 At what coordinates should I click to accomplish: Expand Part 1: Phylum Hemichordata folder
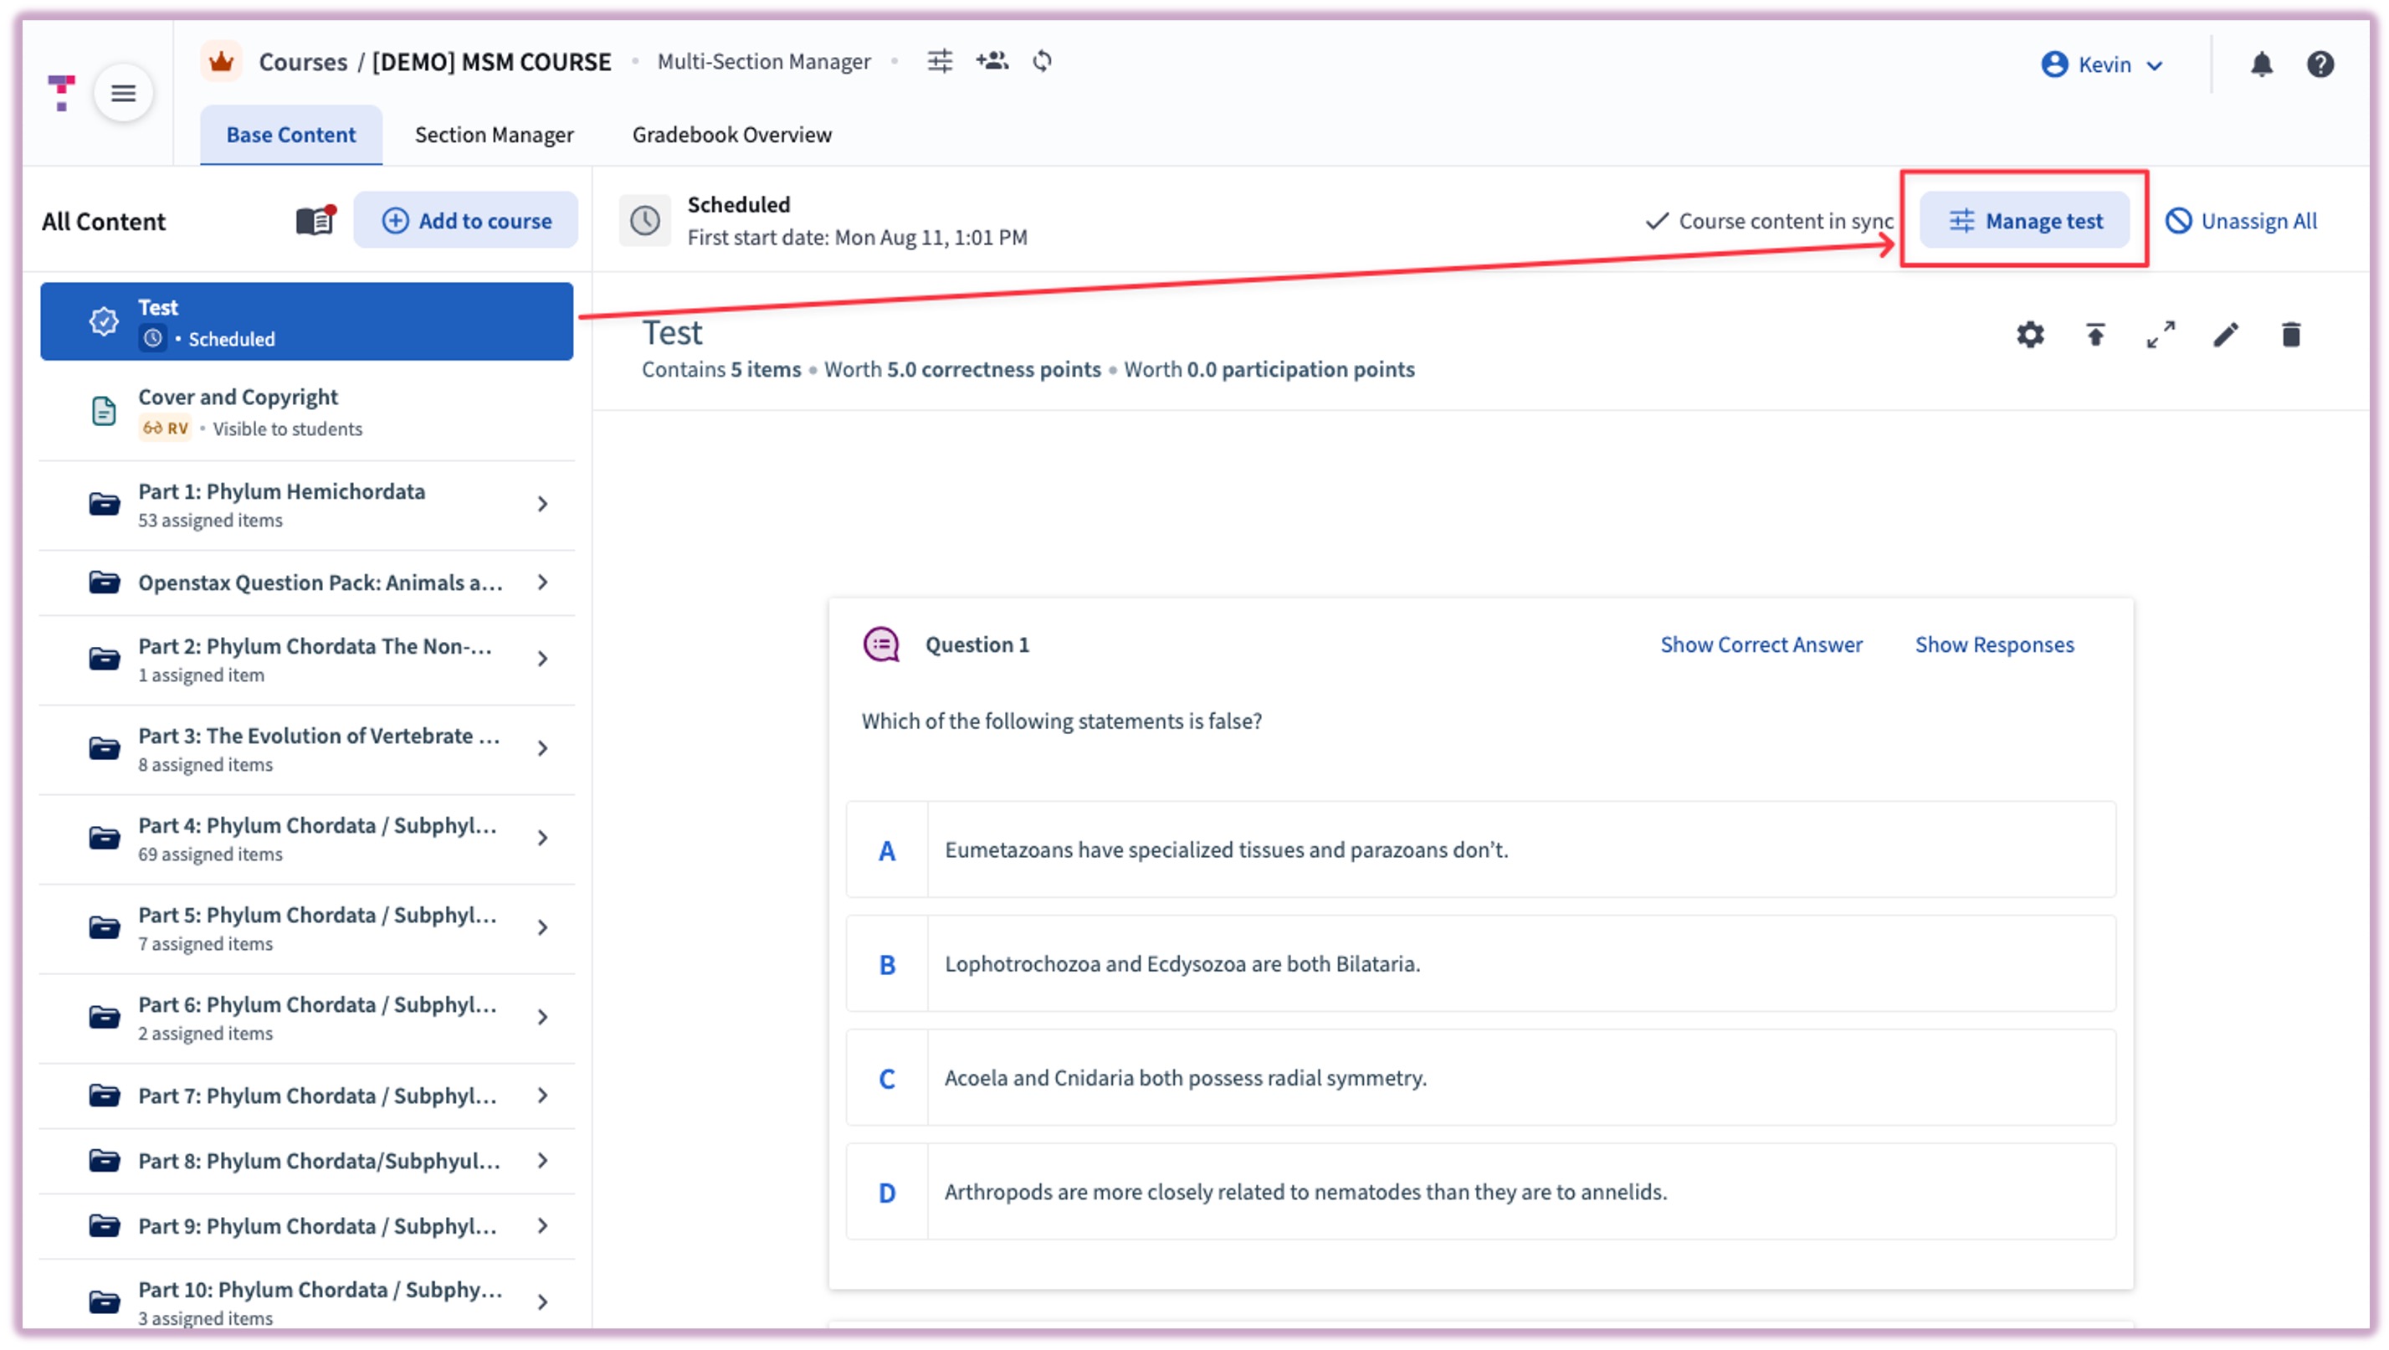[x=542, y=504]
